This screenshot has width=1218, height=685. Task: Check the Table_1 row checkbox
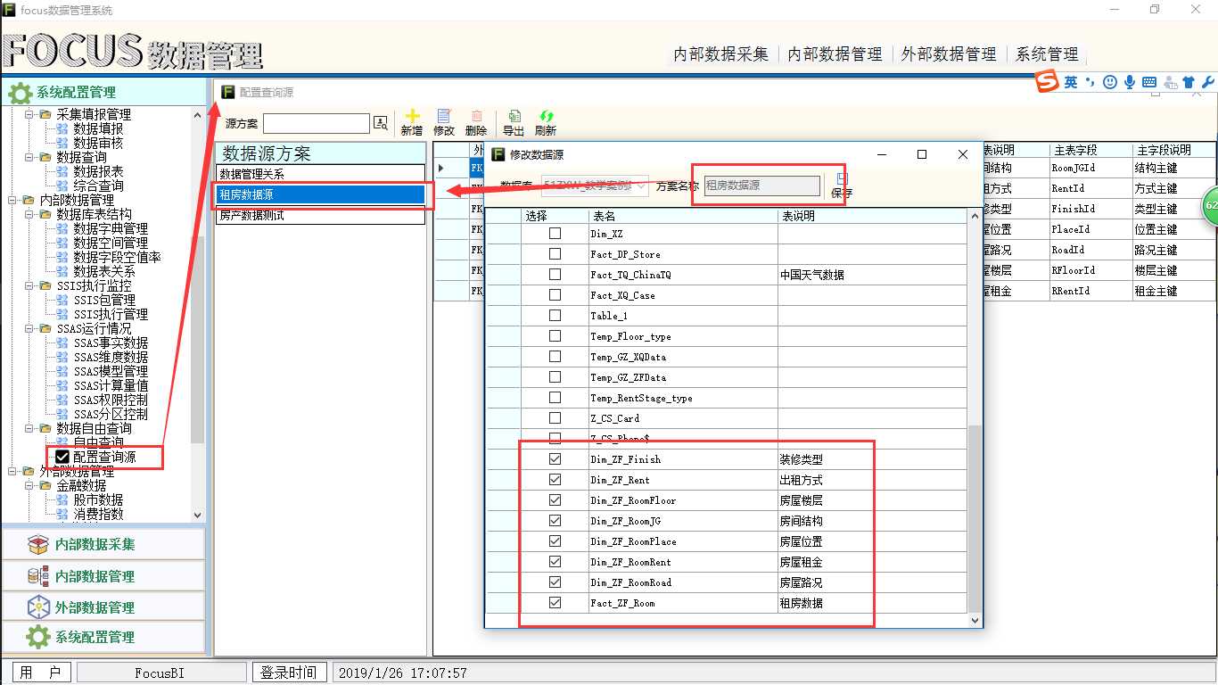tap(555, 316)
